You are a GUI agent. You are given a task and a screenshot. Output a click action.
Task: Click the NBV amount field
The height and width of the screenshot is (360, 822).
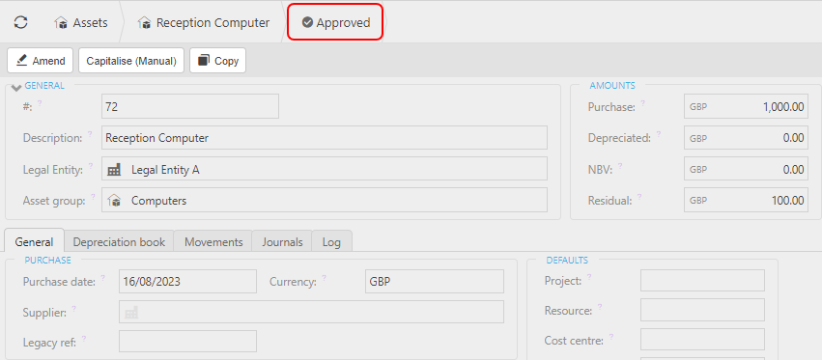click(x=746, y=169)
